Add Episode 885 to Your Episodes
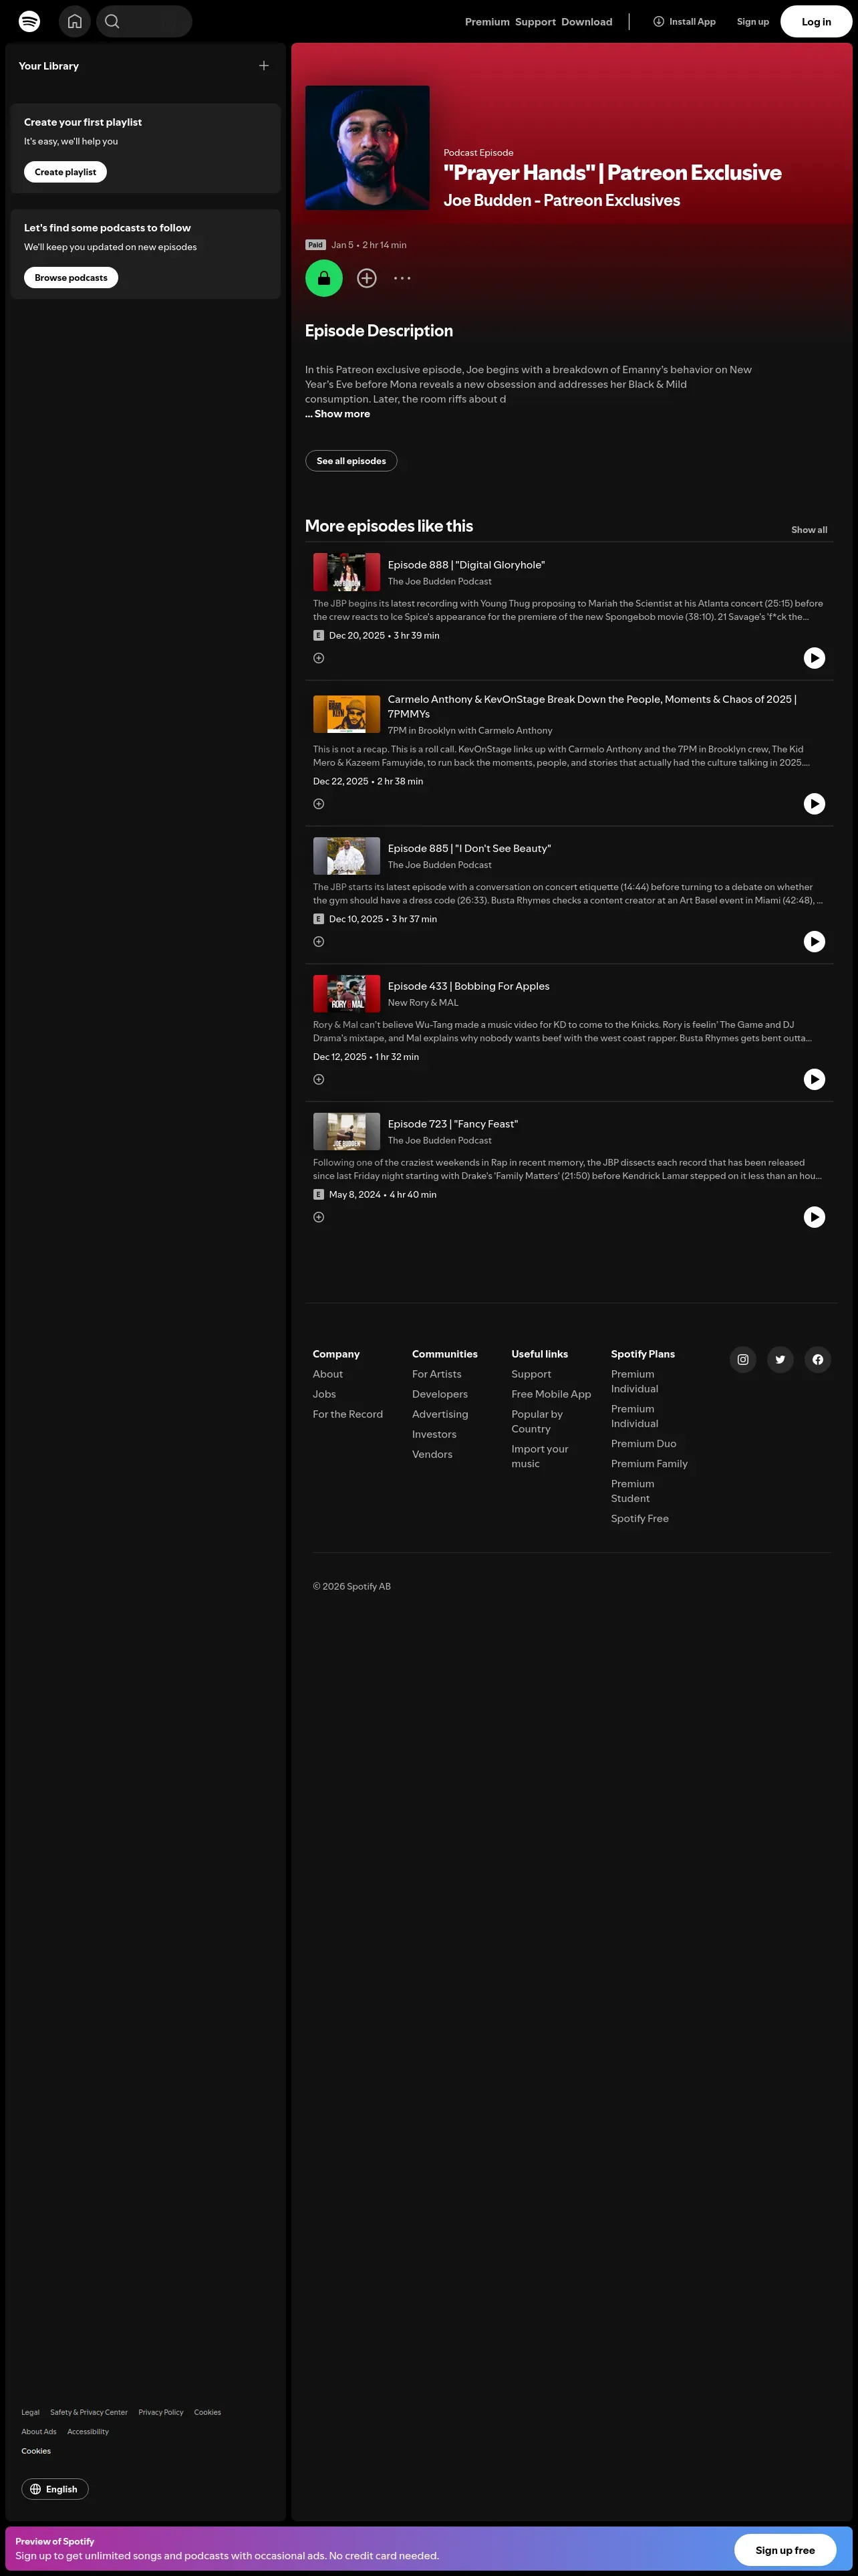The height and width of the screenshot is (2576, 858). click(x=319, y=942)
